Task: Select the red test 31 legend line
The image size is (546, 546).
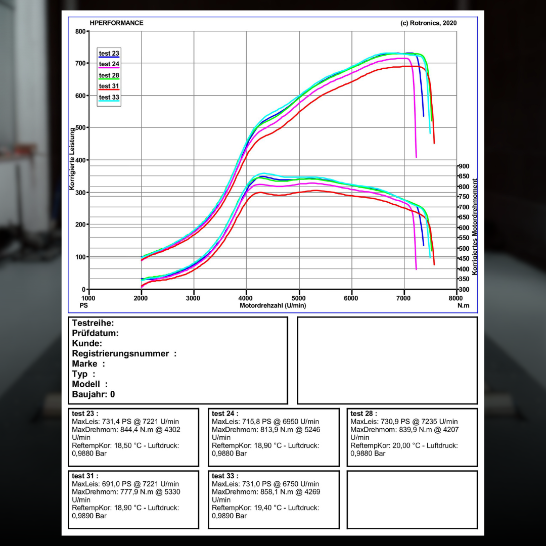Action: click(x=109, y=90)
